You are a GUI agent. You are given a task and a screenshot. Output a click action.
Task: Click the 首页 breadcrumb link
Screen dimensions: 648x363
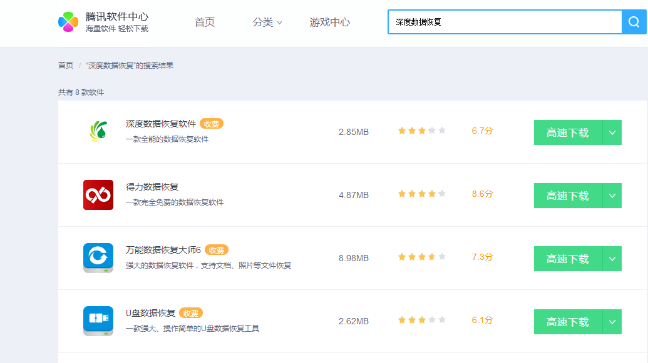pos(66,65)
